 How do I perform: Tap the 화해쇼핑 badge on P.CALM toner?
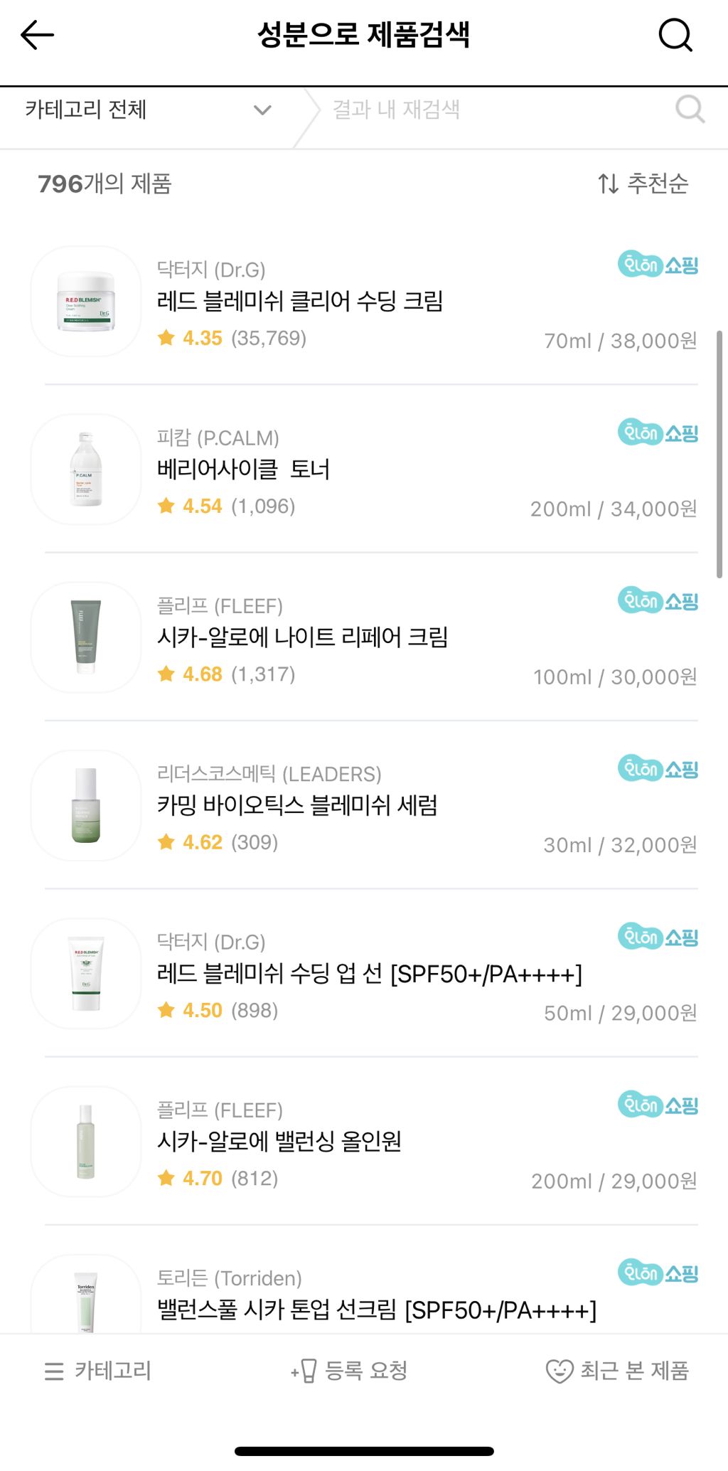point(658,432)
